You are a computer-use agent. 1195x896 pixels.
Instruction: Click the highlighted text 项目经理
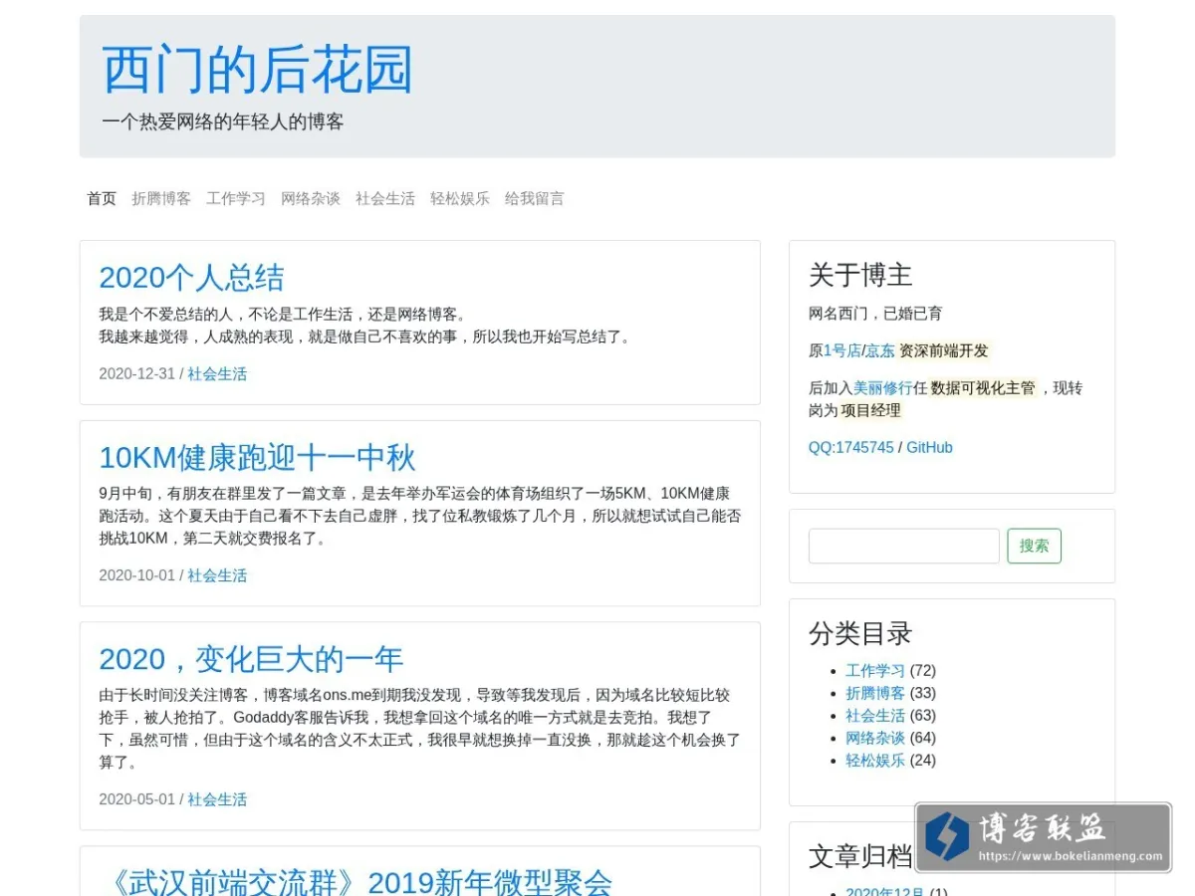(x=870, y=410)
